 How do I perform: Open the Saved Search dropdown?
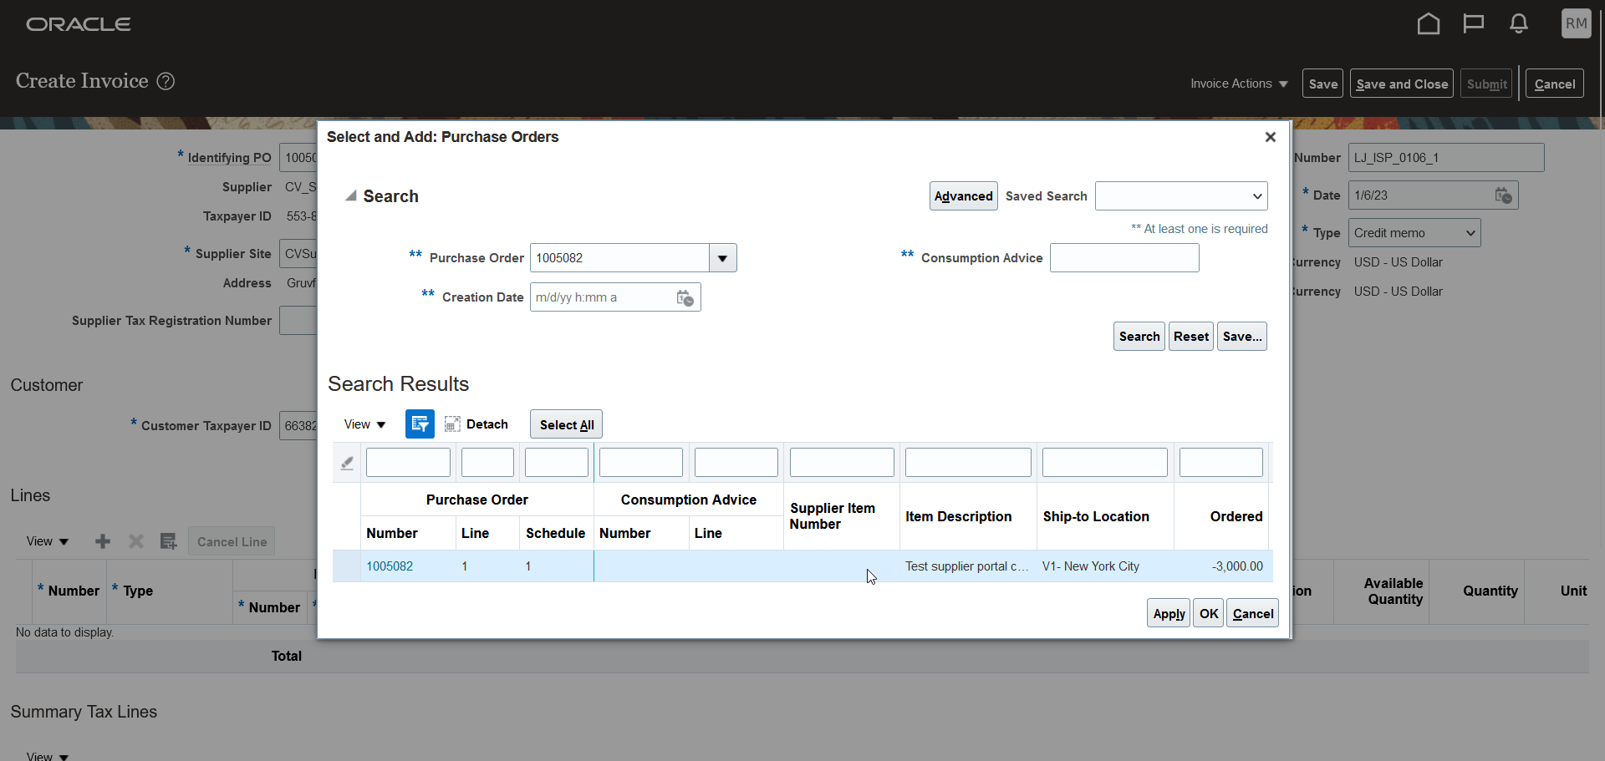coord(1181,196)
